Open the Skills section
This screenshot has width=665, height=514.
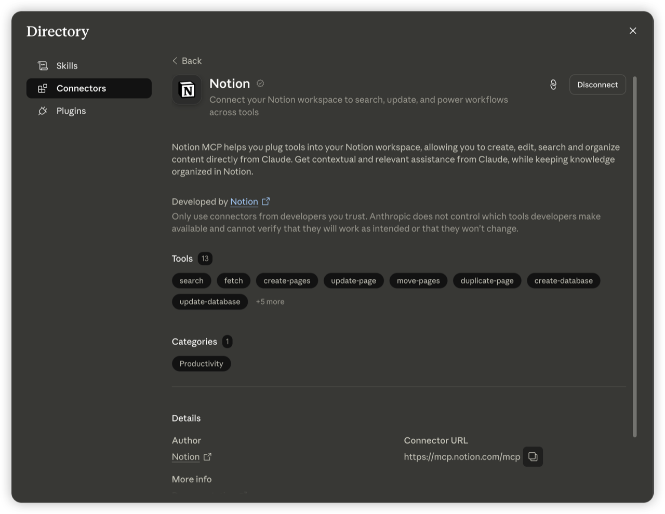tap(89, 66)
